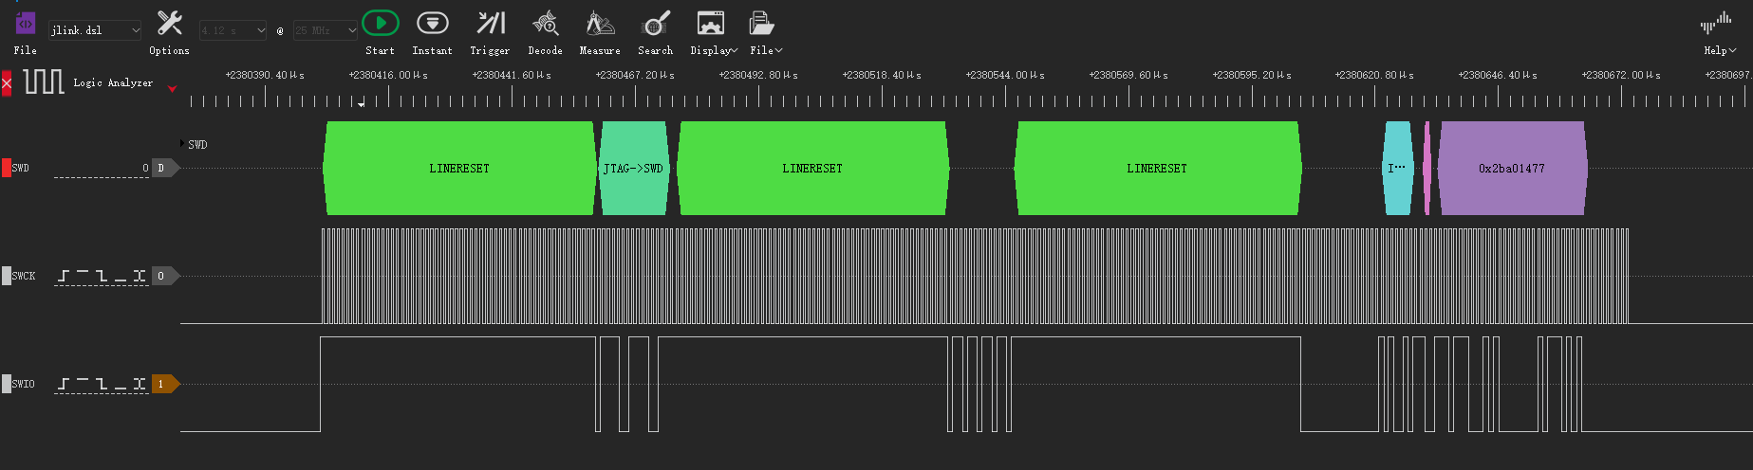
Task: Click the red arrow beside Logic Analyzer
Action: pos(172,89)
